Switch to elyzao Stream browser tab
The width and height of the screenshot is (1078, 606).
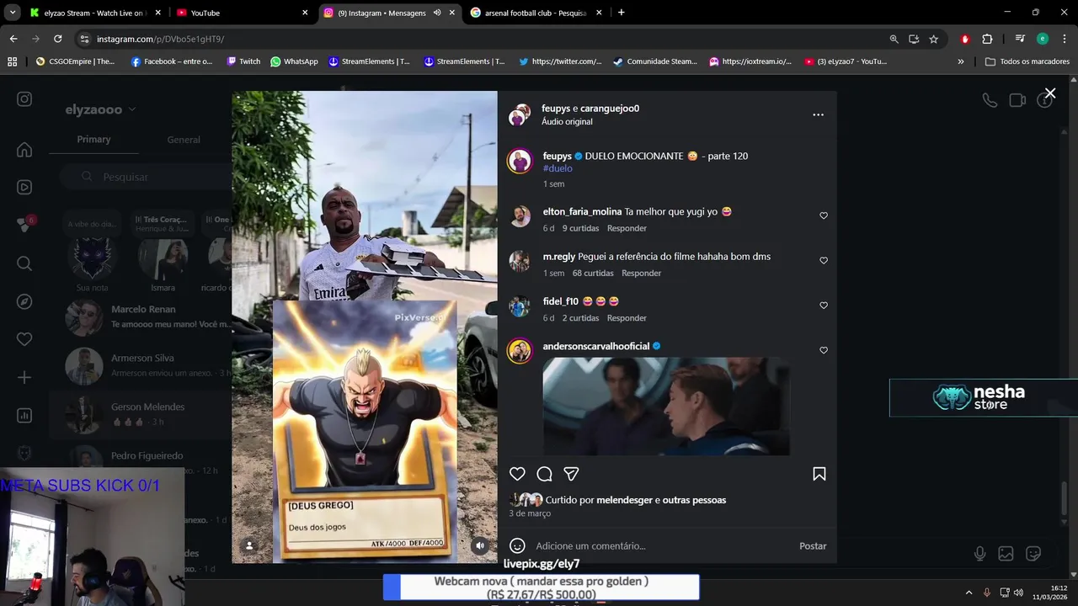(94, 13)
